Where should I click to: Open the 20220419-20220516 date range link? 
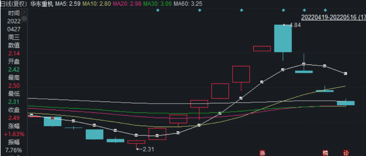(x=333, y=17)
